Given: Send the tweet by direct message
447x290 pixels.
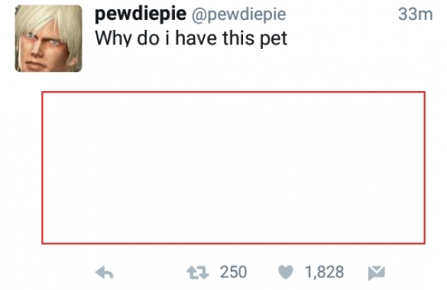Looking at the screenshot, I should 376,272.
